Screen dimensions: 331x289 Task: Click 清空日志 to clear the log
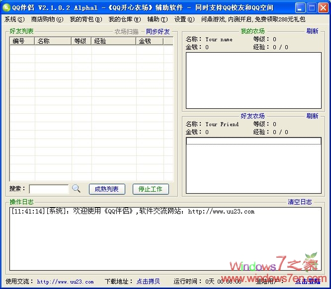click(300, 202)
